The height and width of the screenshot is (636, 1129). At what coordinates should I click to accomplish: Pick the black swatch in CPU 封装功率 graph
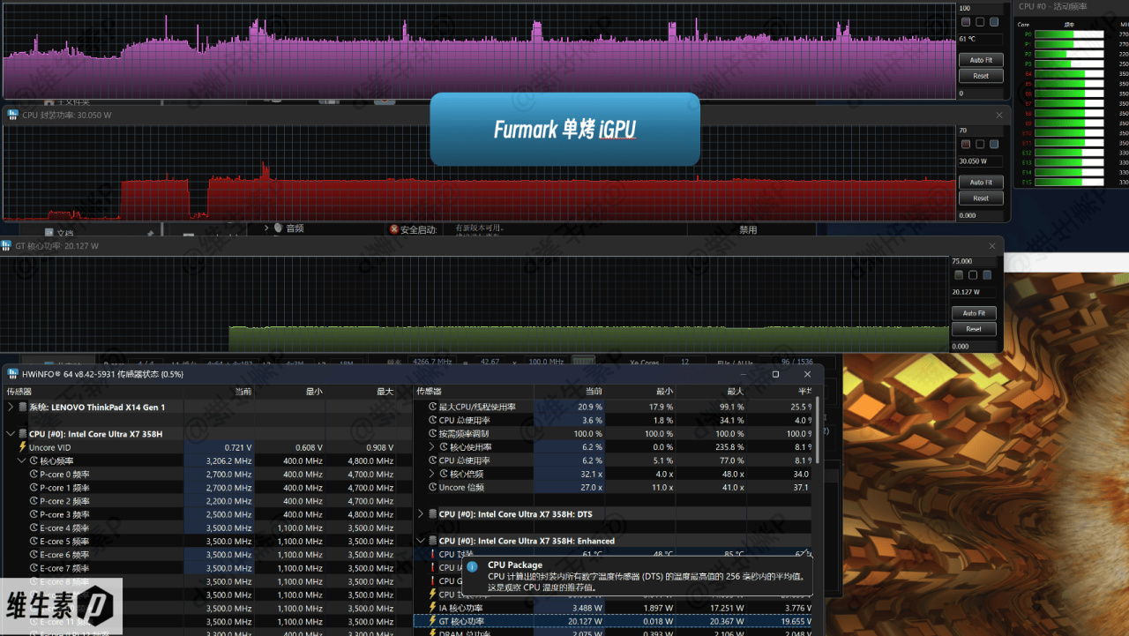[x=980, y=145]
